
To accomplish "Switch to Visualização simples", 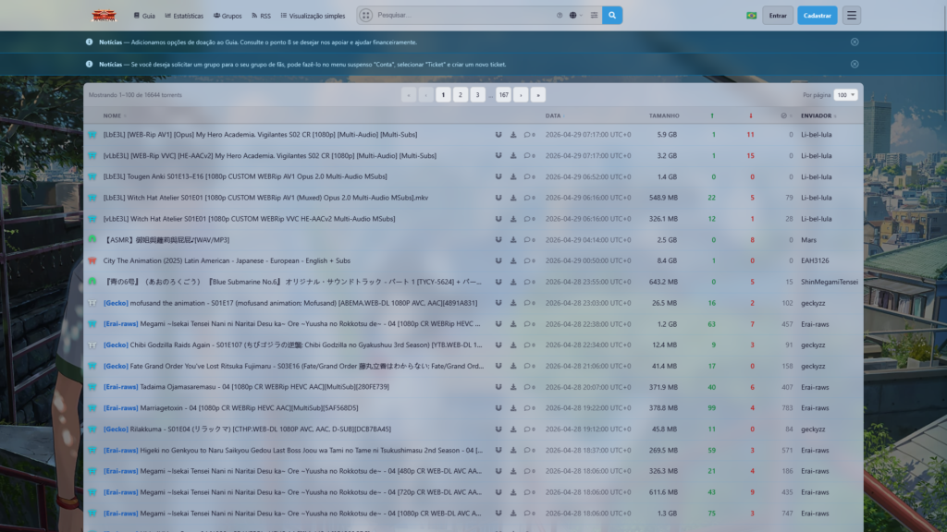I will pyautogui.click(x=313, y=16).
